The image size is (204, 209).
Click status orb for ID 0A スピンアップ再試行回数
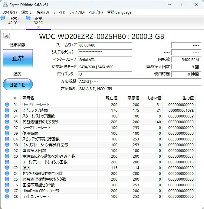pyautogui.click(x=7, y=139)
